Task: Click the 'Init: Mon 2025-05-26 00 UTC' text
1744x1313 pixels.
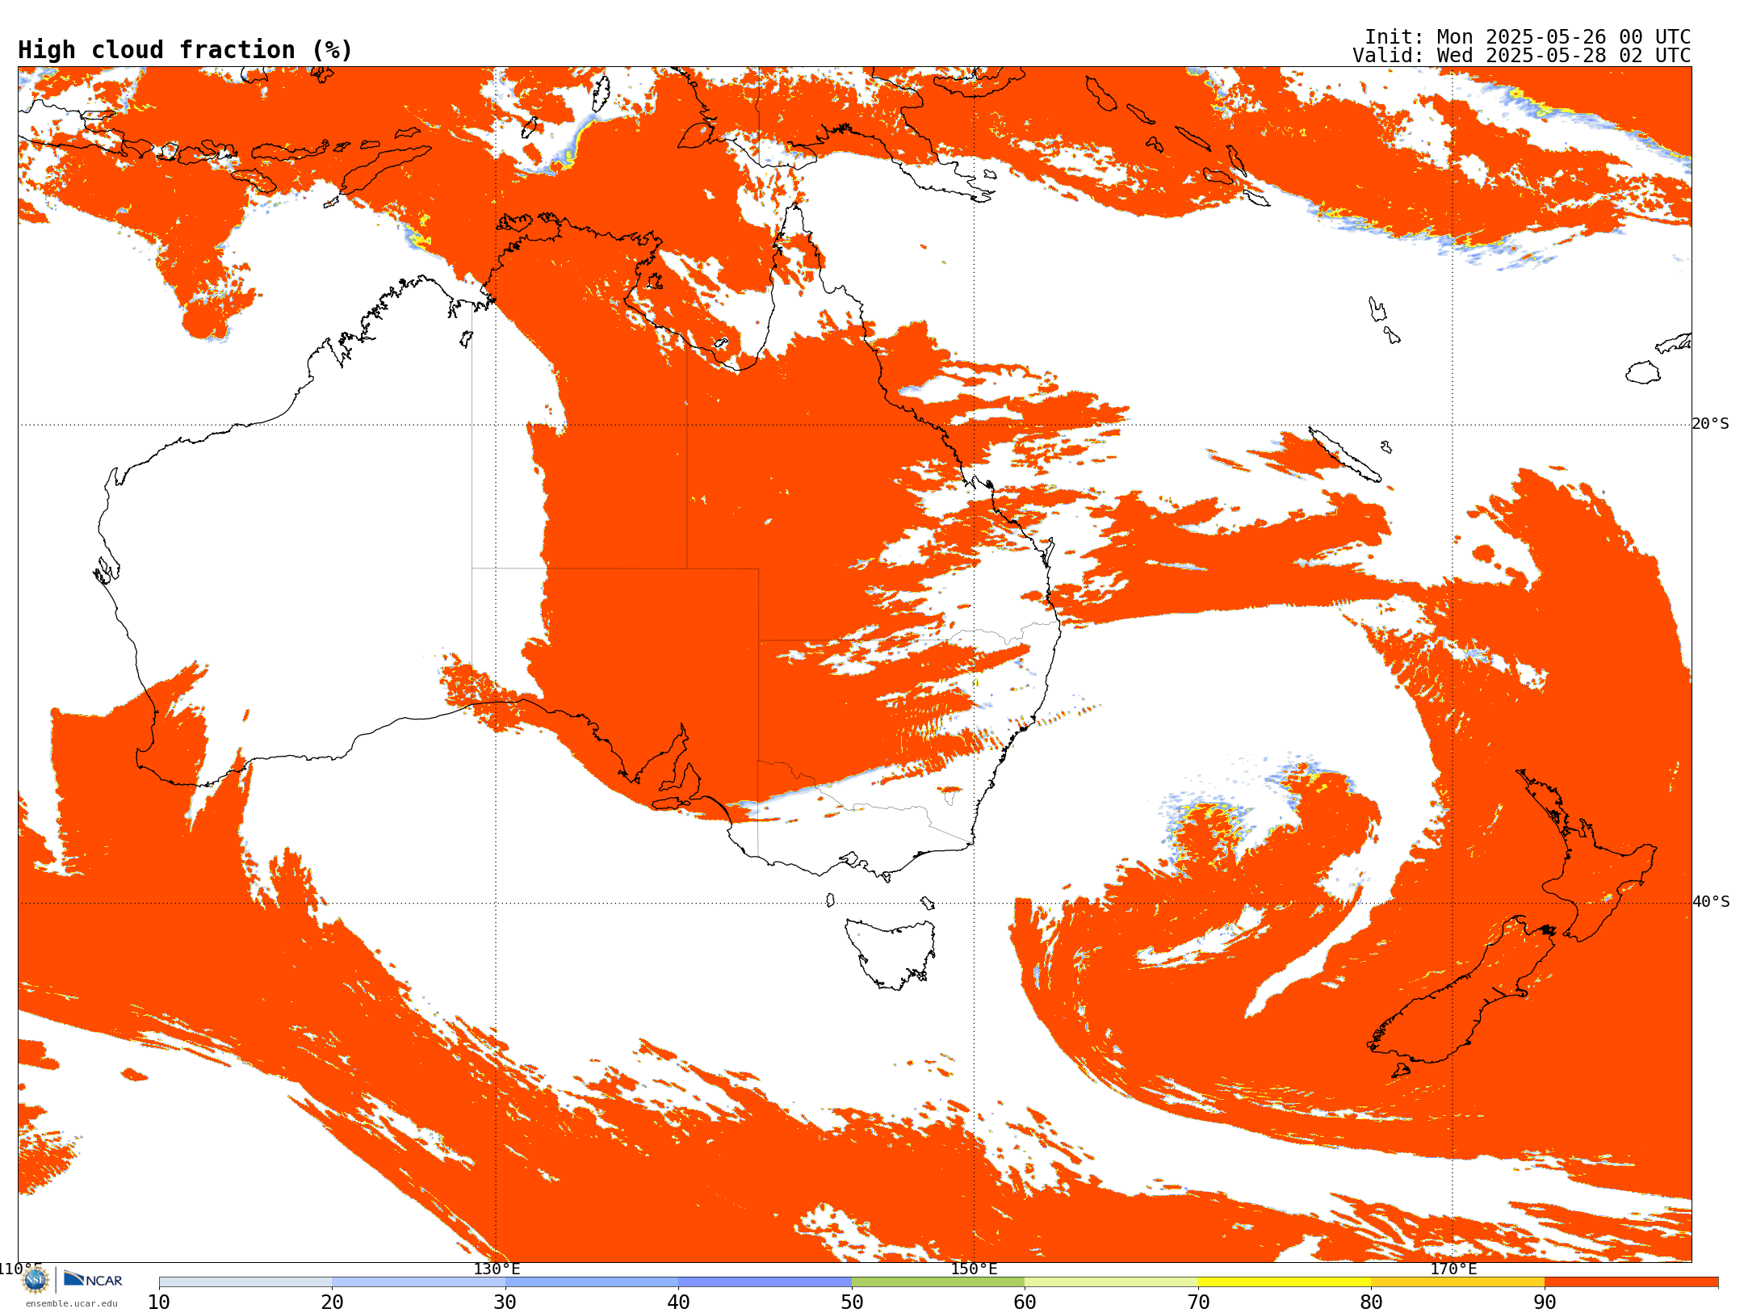Action: (x=1528, y=37)
